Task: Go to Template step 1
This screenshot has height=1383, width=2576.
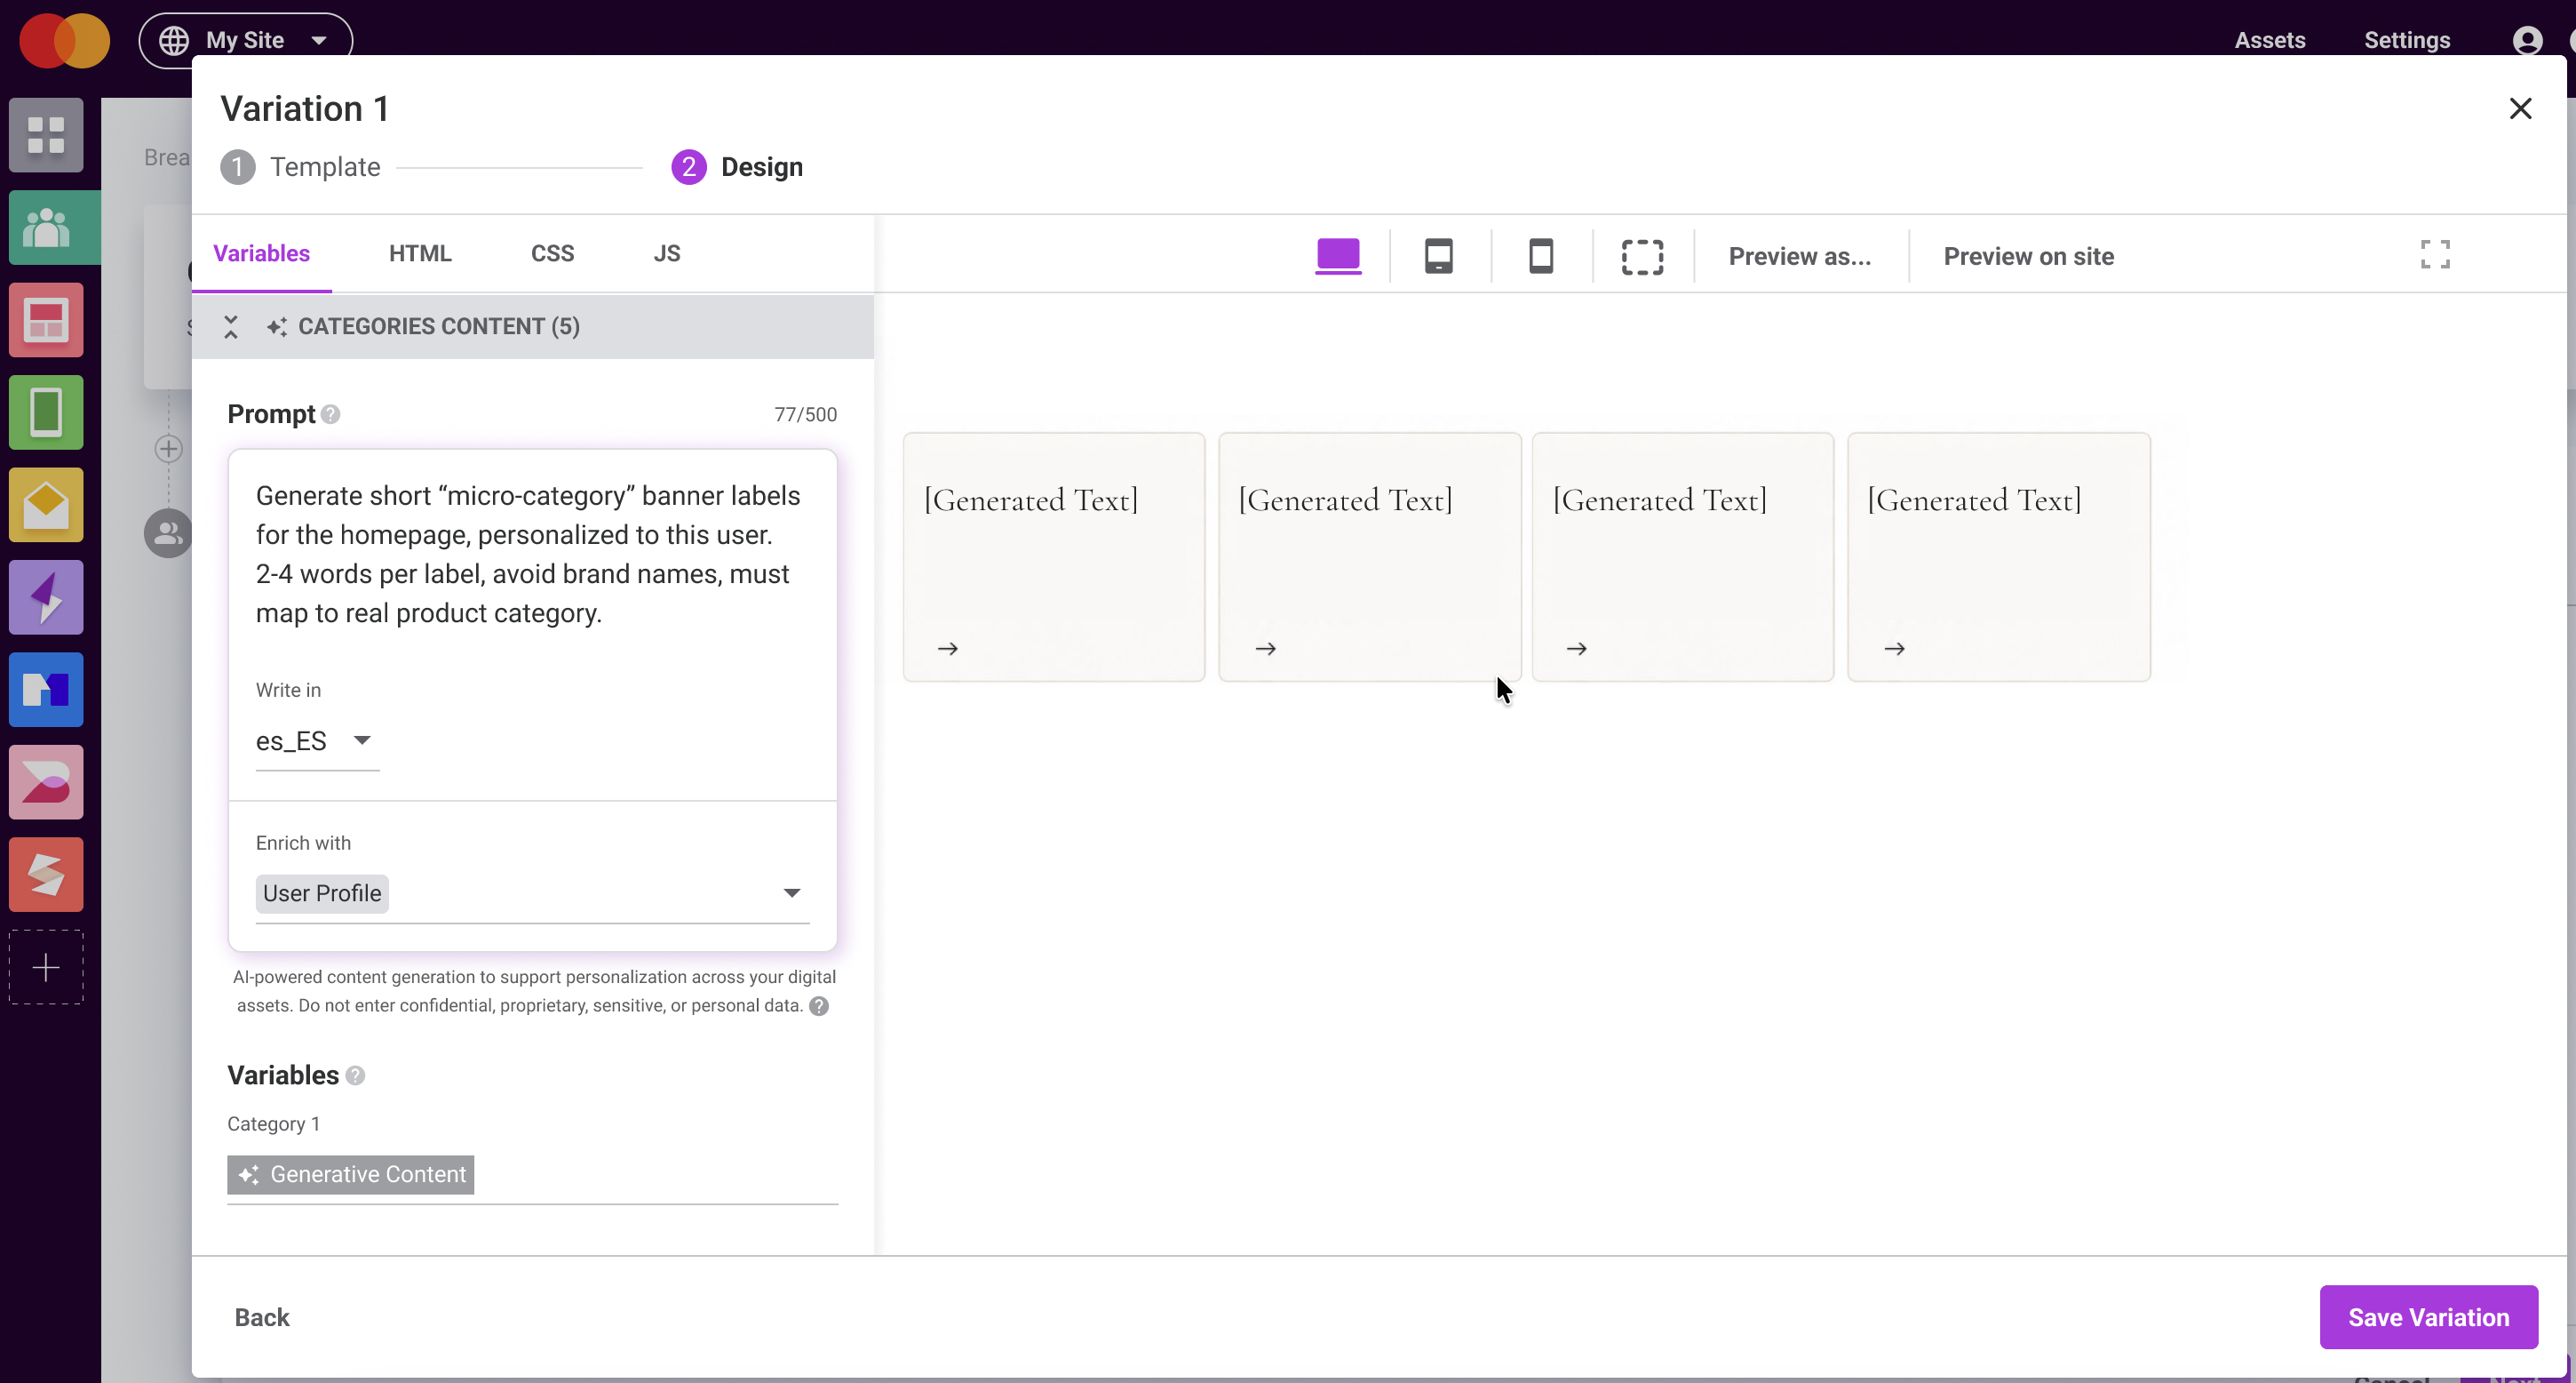Action: 301,167
